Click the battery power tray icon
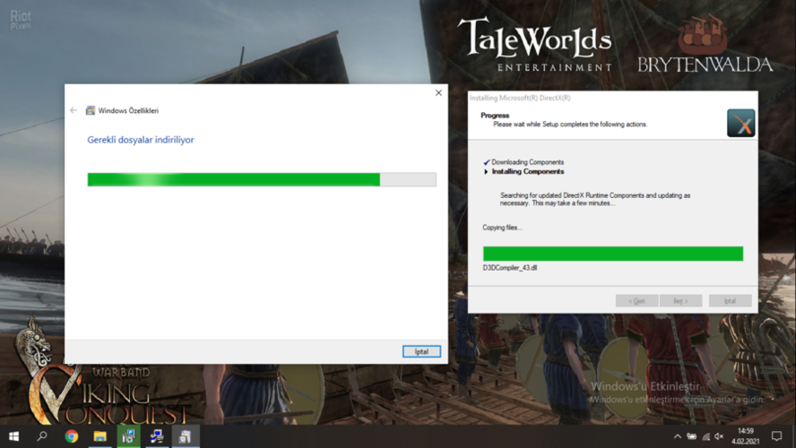Viewport: 796px width, 448px height. (x=691, y=436)
